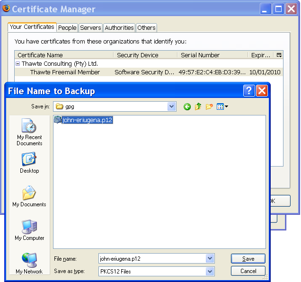301x282 pixels.
Task: Minimize the Certificate Manager window
Action: 266,9
